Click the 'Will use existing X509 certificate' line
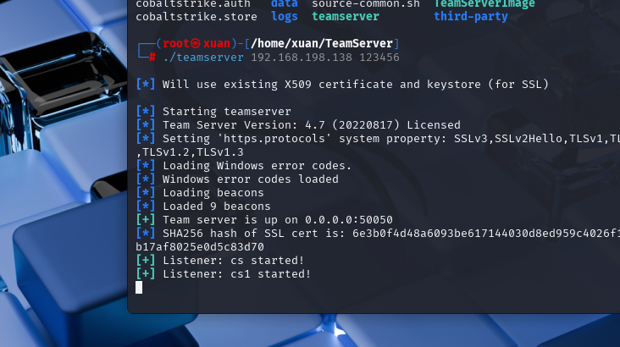Screen dimensions: 620x347 (x=342, y=84)
